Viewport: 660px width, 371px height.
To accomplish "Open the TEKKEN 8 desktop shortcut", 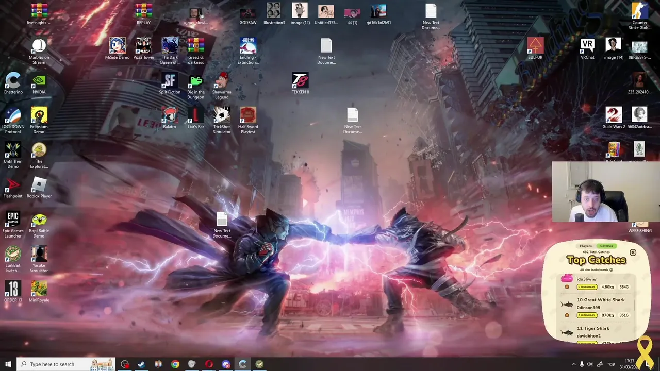I will (300, 84).
